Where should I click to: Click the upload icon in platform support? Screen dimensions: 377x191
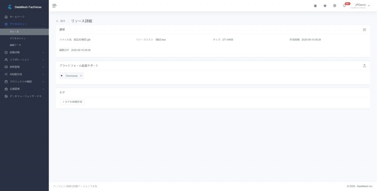[364, 66]
